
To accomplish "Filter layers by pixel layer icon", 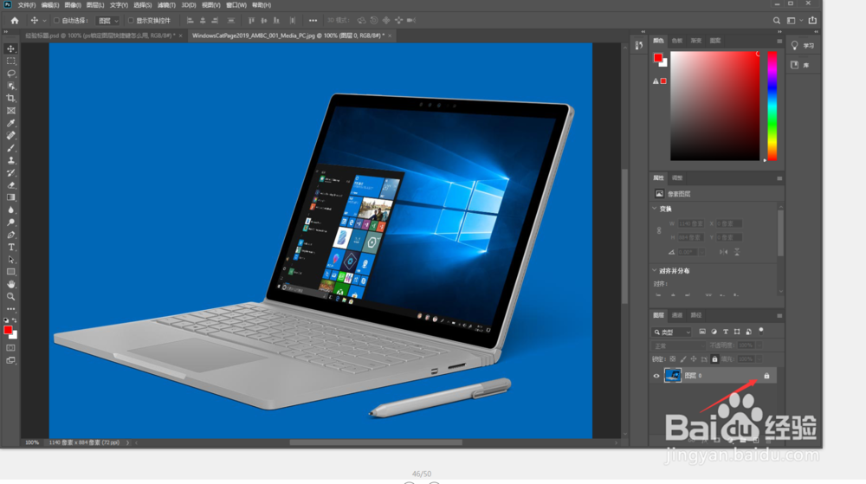I will point(702,332).
